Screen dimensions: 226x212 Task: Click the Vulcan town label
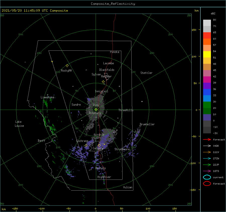[x=128, y=187]
